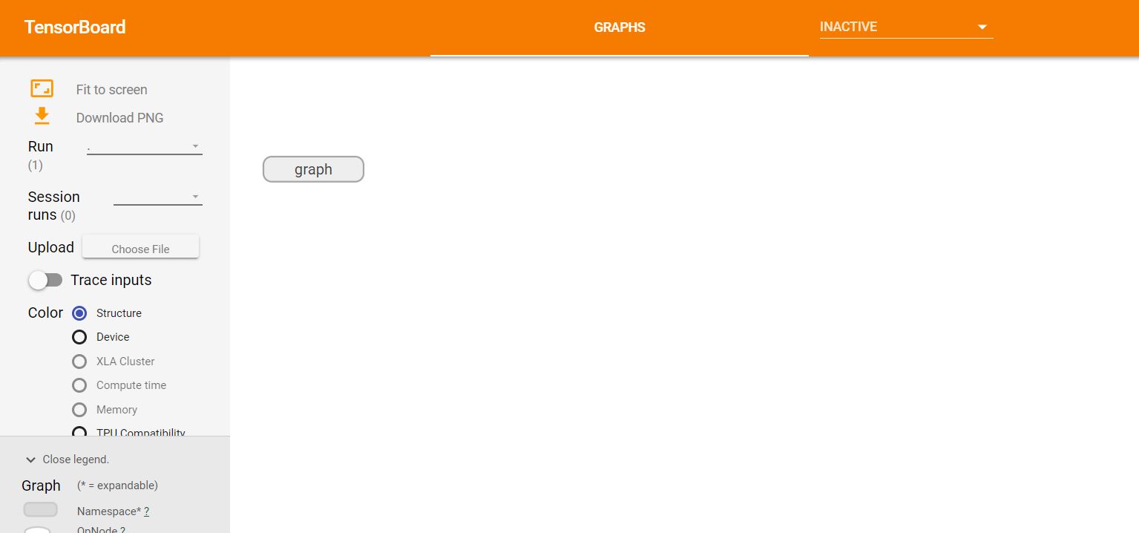Image resolution: width=1139 pixels, height=533 pixels.
Task: Click the Namespace help question mark link
Action: point(147,511)
